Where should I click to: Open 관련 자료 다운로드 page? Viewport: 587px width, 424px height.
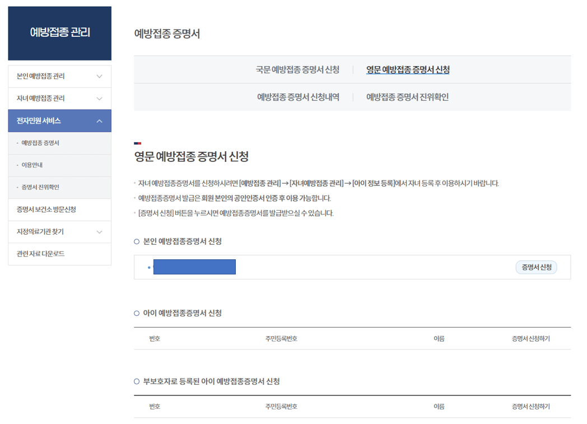pos(38,254)
